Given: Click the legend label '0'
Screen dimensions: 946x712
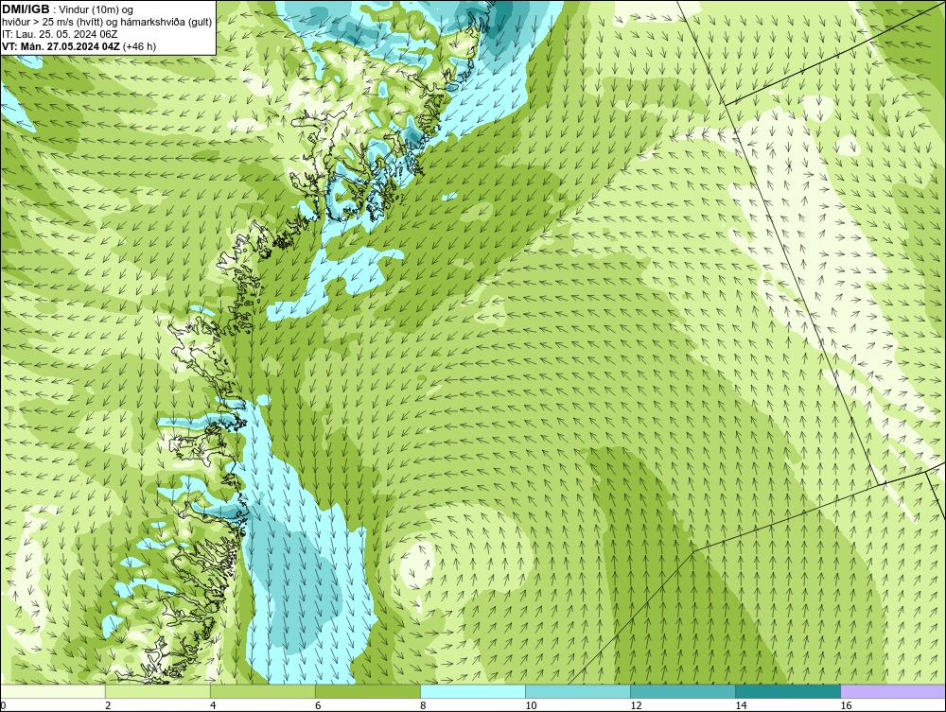Looking at the screenshot, I should [x=3, y=705].
